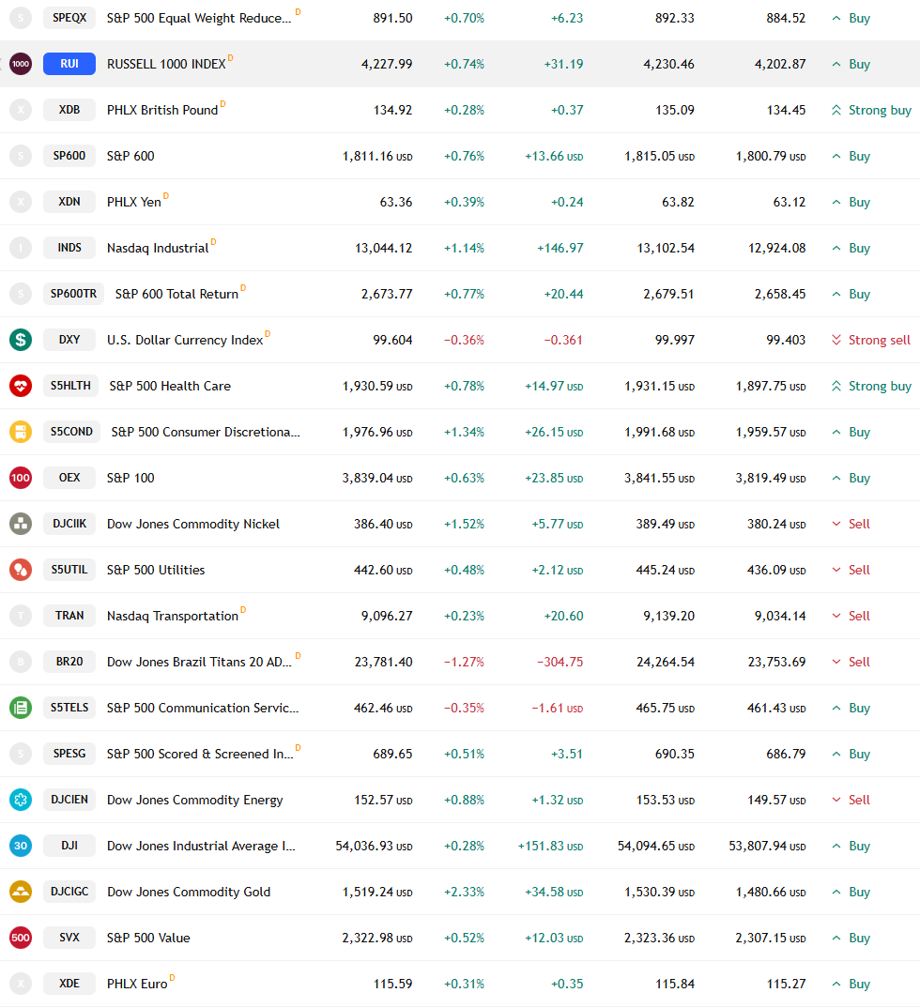Click the S&P 500 Health Care heart icon
This screenshot has width=920, height=1008.
(x=21, y=386)
